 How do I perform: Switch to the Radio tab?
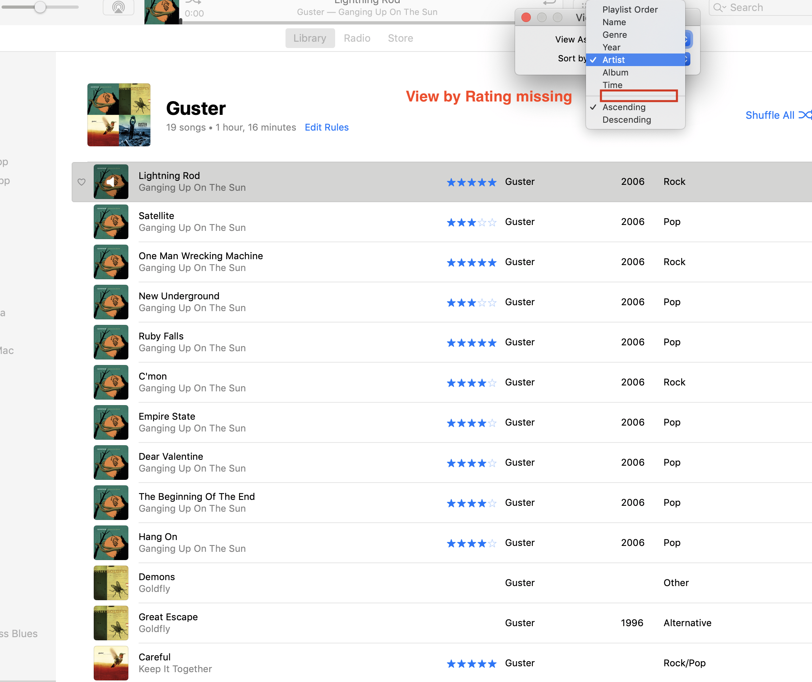click(357, 38)
